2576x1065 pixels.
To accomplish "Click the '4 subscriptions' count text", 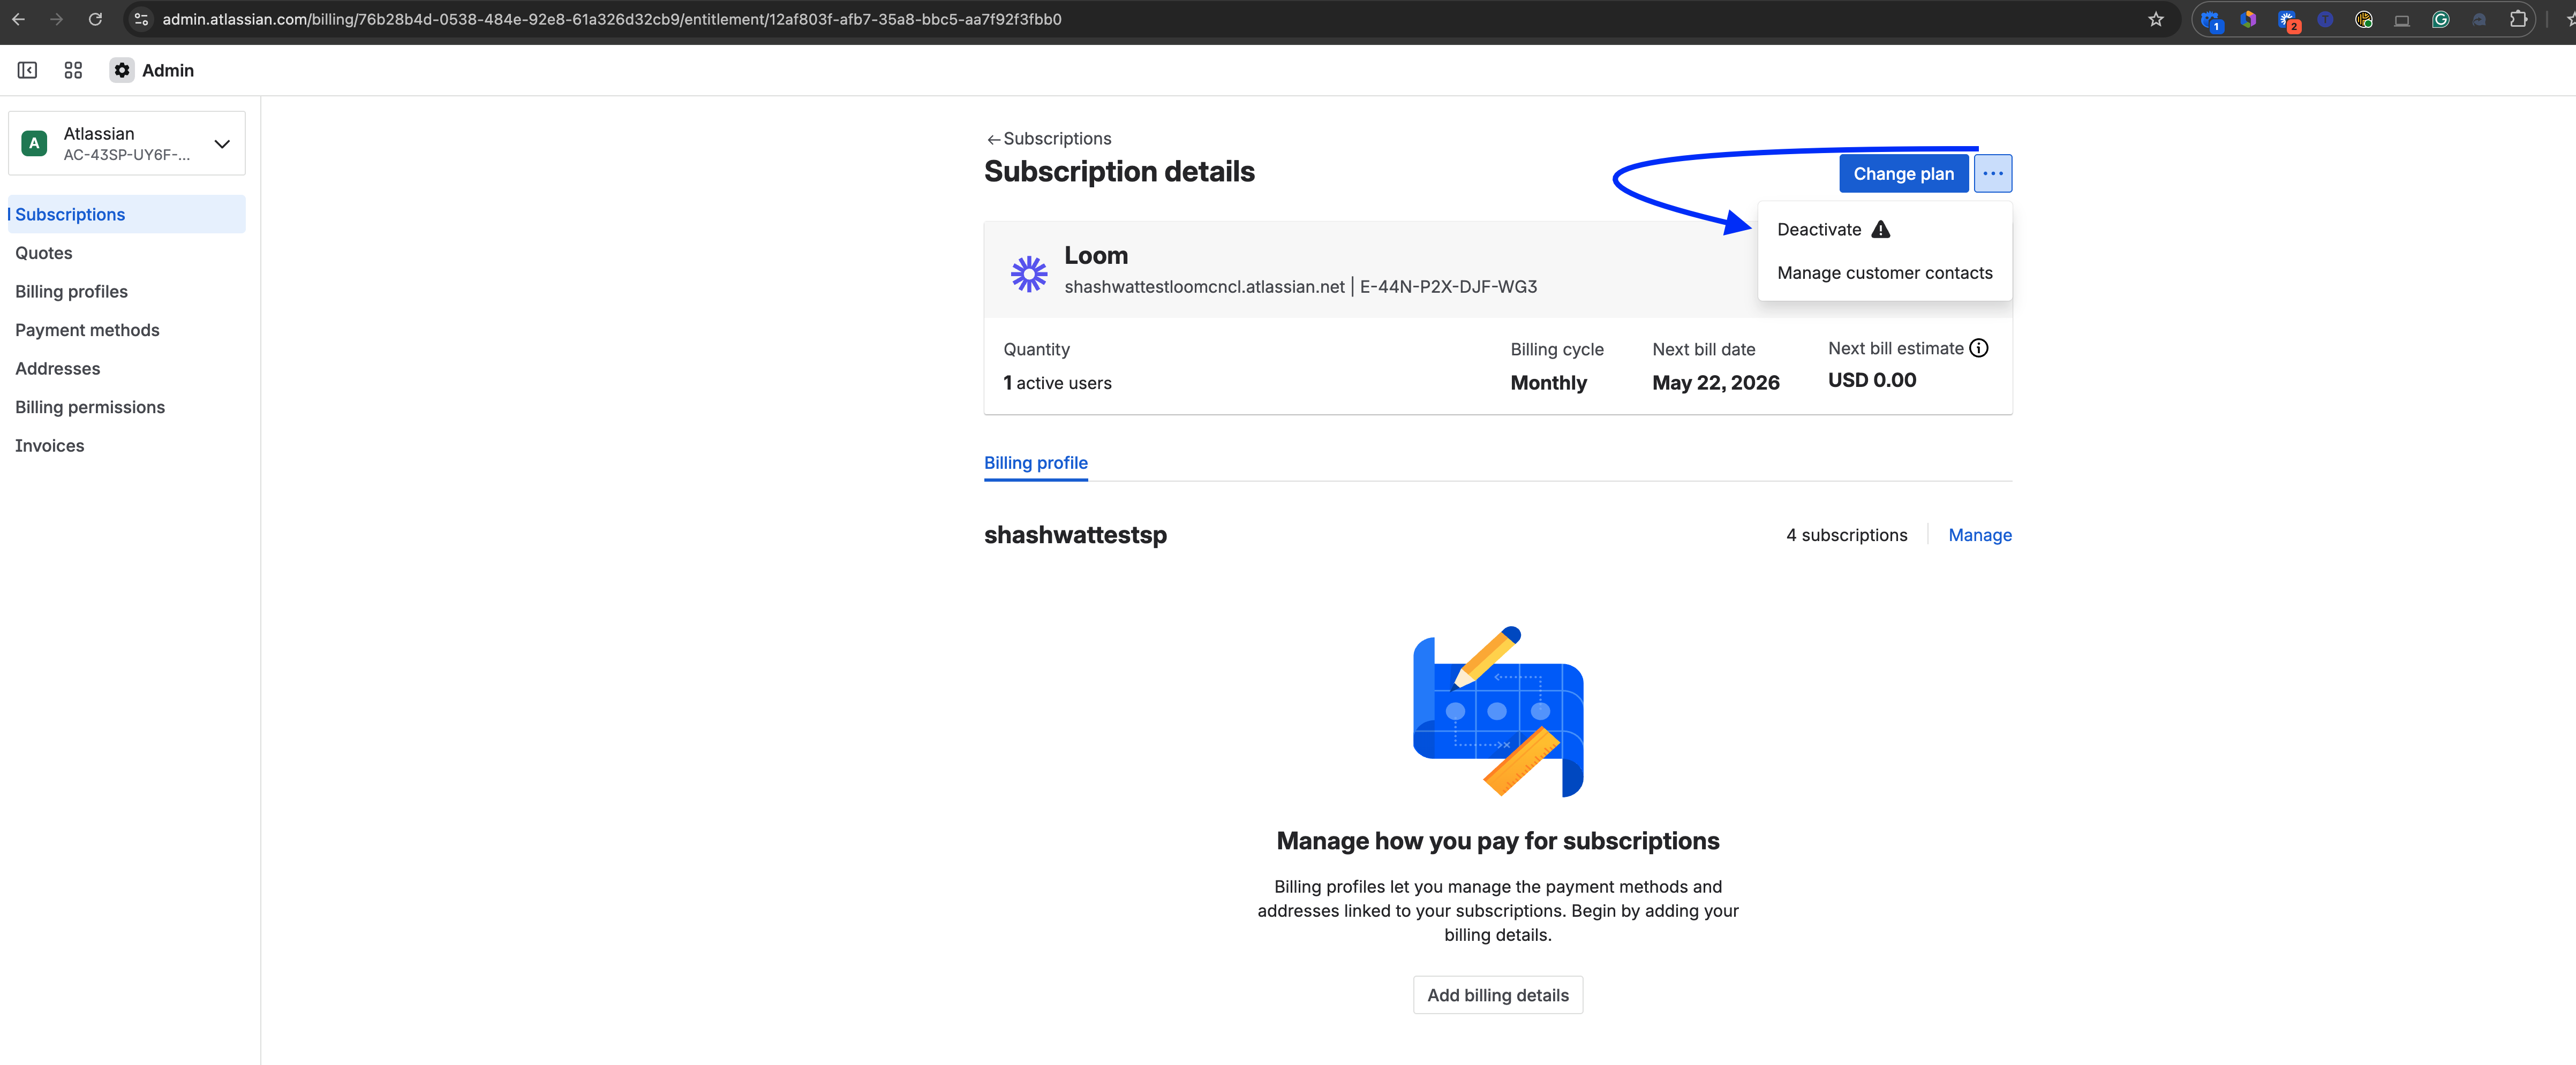I will pos(1846,535).
